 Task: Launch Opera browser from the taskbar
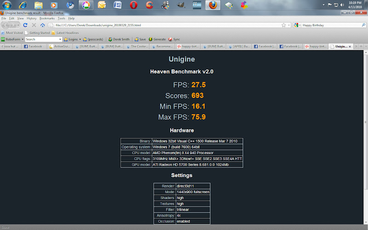coord(133,5)
